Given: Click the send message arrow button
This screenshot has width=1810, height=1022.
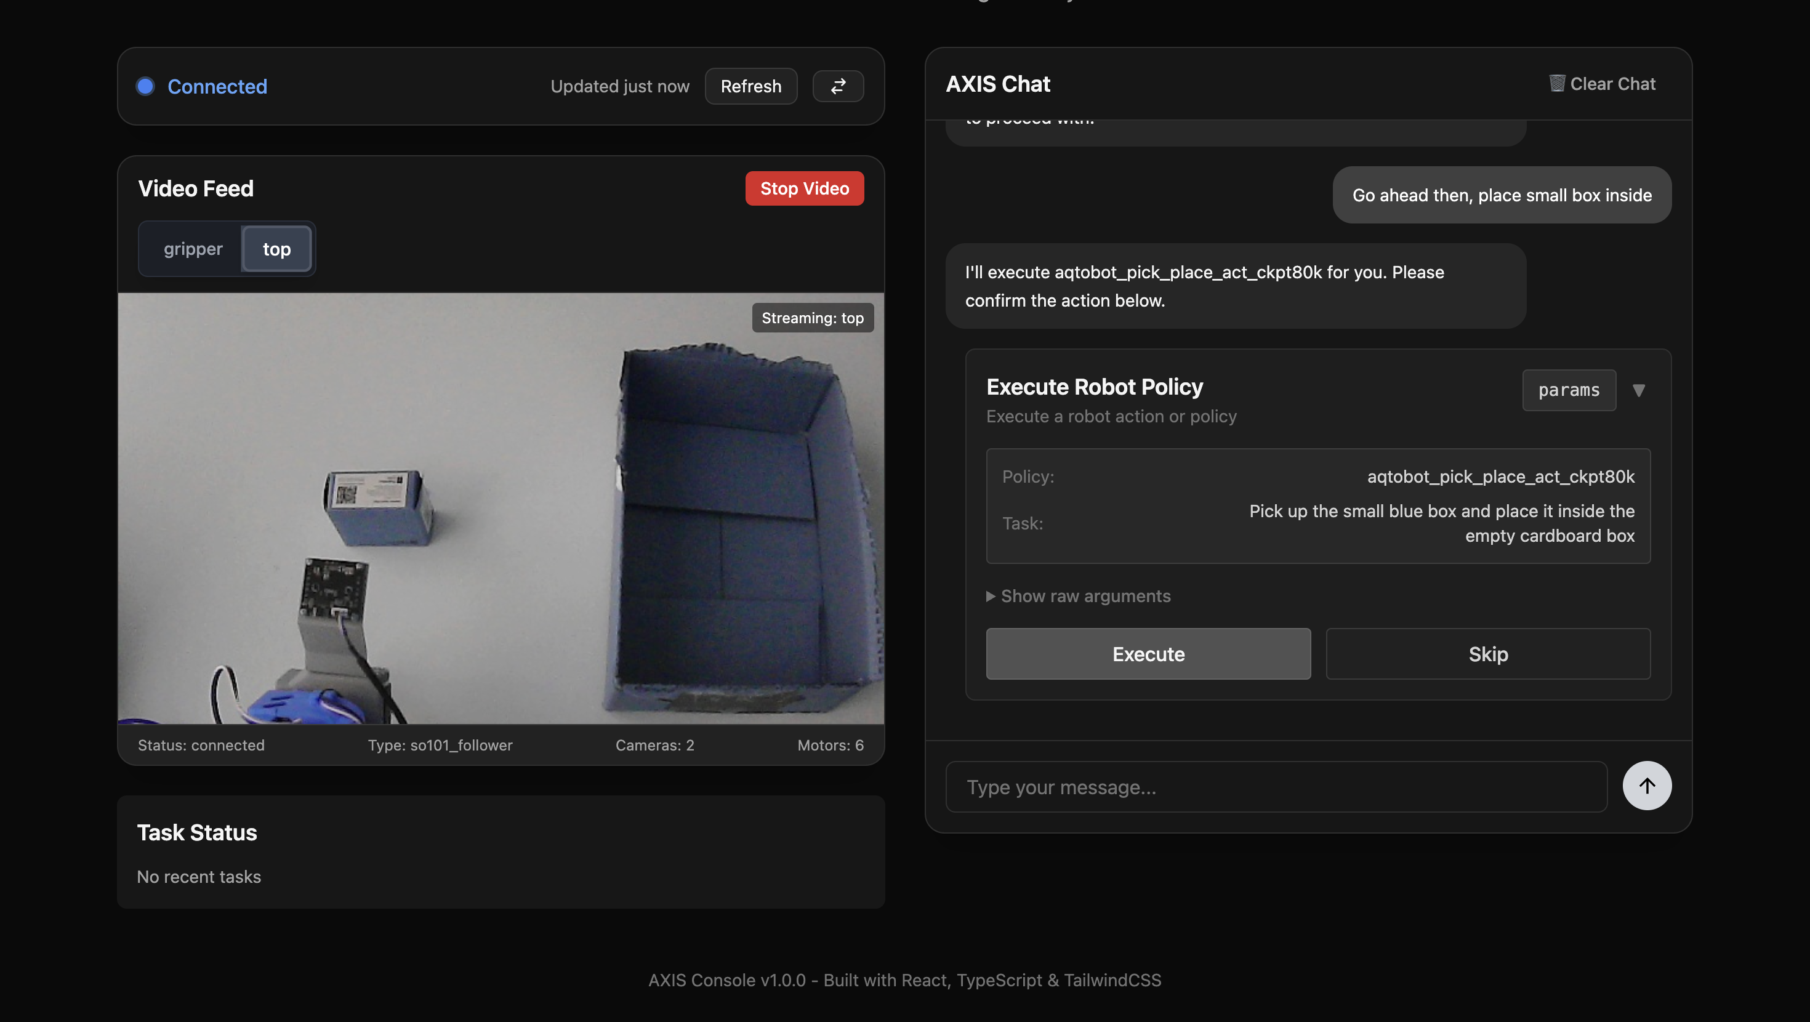Looking at the screenshot, I should tap(1646, 786).
